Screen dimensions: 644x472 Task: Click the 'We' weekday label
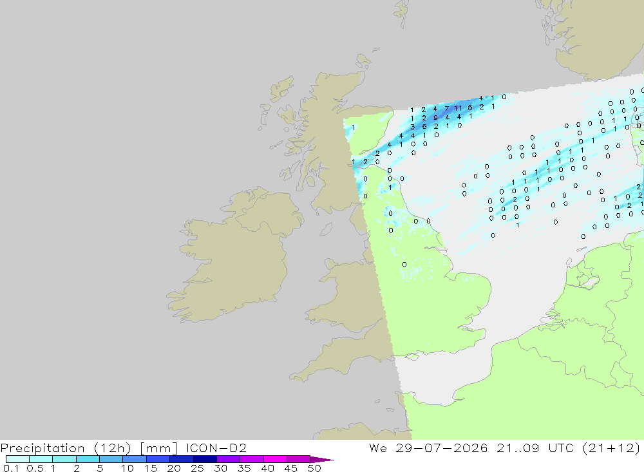pyautogui.click(x=378, y=448)
